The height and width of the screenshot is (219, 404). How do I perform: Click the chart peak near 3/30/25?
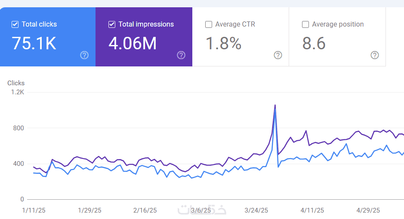275,105
